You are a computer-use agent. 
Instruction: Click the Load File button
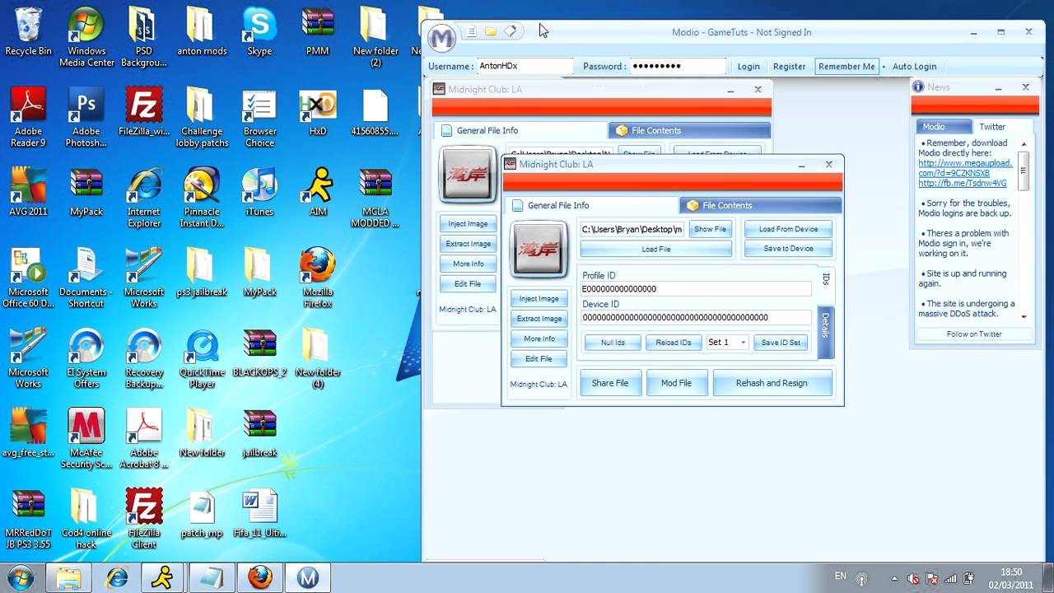[656, 249]
